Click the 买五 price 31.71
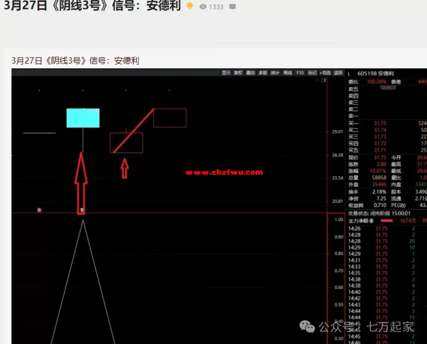 [380, 150]
